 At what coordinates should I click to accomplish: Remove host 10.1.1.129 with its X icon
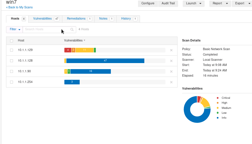pyautogui.click(x=171, y=50)
